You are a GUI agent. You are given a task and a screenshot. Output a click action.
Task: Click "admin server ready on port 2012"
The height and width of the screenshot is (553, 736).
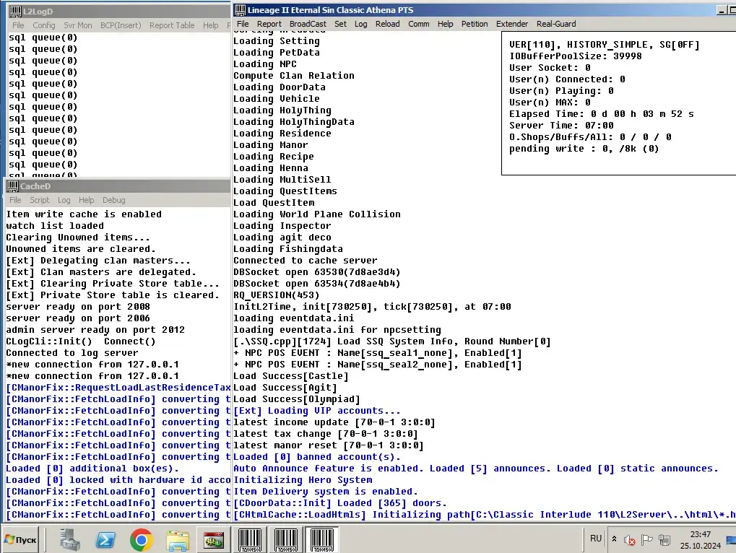(95, 330)
